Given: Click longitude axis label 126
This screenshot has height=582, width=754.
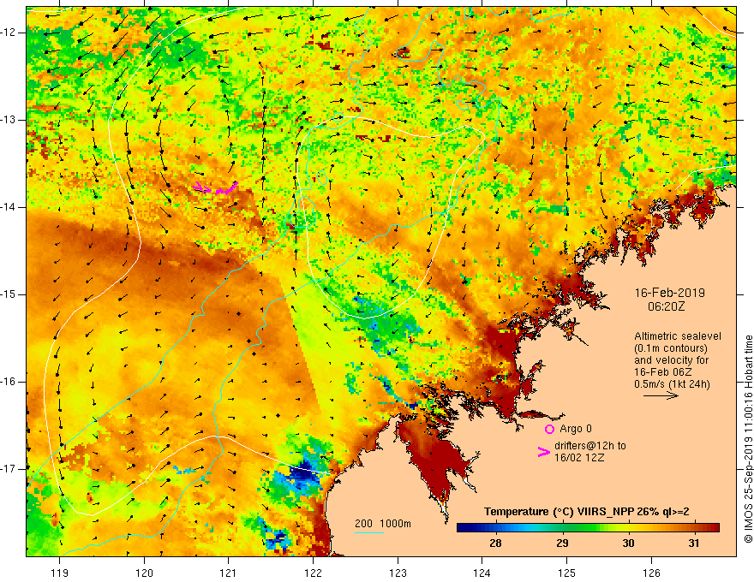Looking at the screenshot, I should click(651, 573).
